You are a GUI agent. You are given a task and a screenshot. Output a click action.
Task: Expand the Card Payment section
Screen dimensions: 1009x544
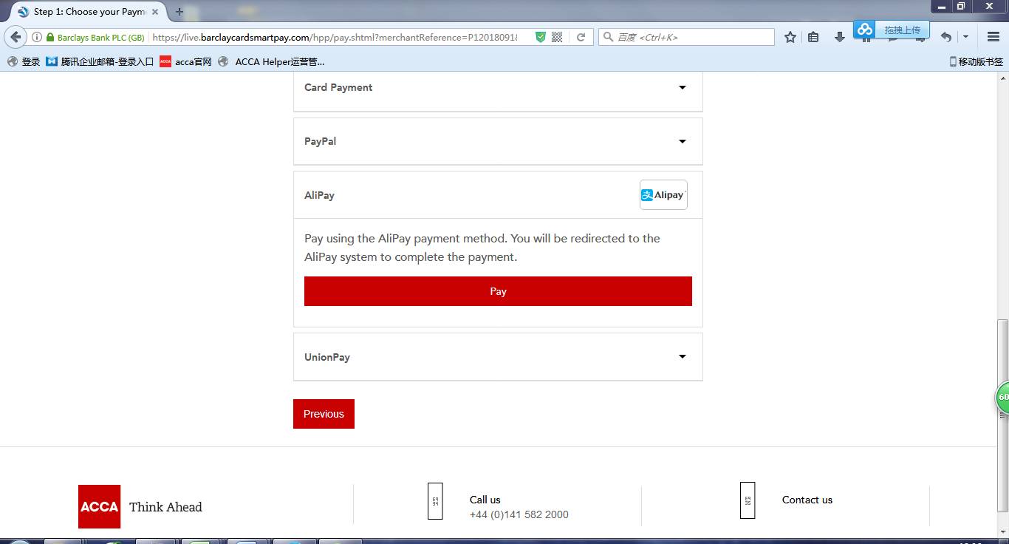coord(498,87)
